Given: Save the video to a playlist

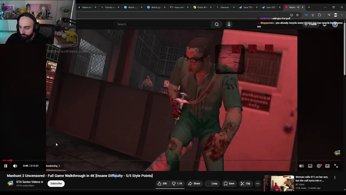Looking at the screenshot, I should (x=229, y=183).
